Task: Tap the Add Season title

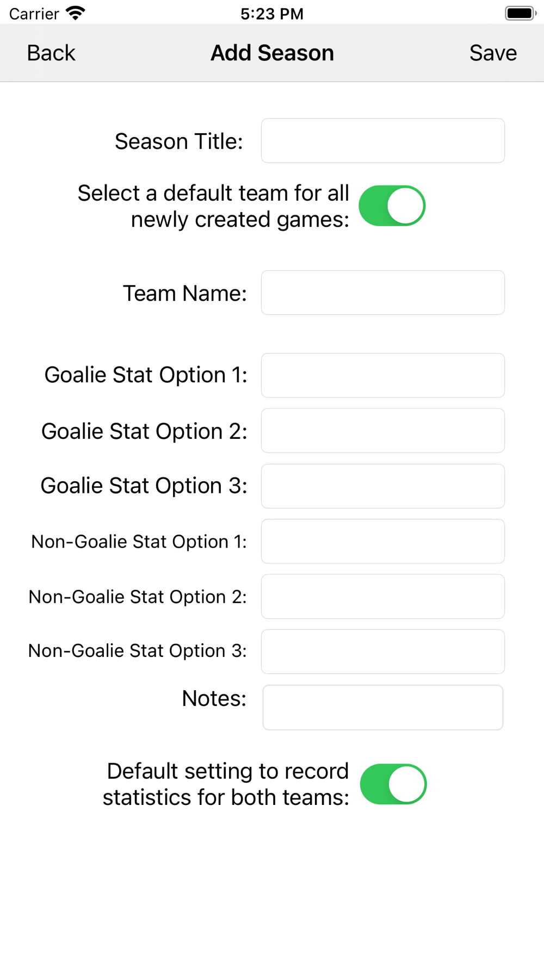Action: pyautogui.click(x=272, y=53)
